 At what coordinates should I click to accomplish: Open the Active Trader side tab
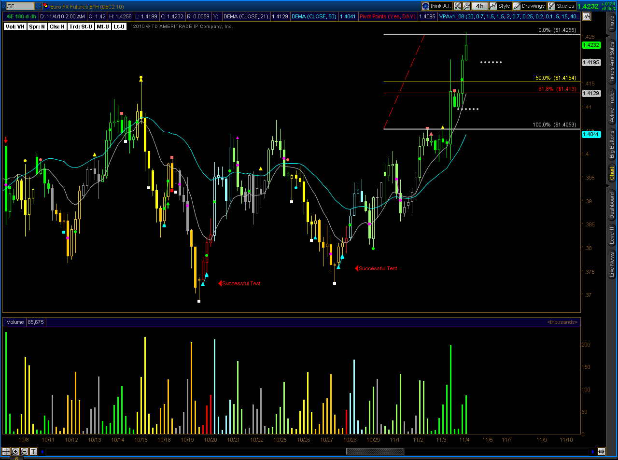click(x=612, y=106)
